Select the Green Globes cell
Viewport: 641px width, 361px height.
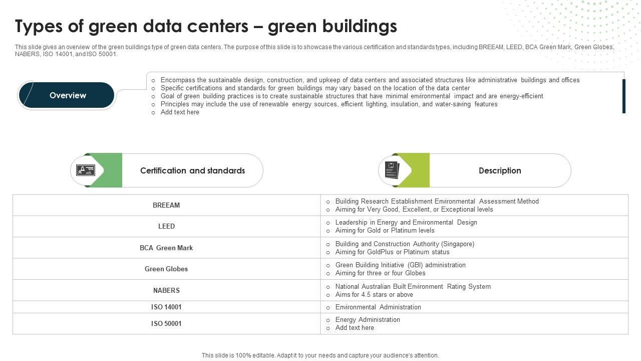tap(166, 269)
